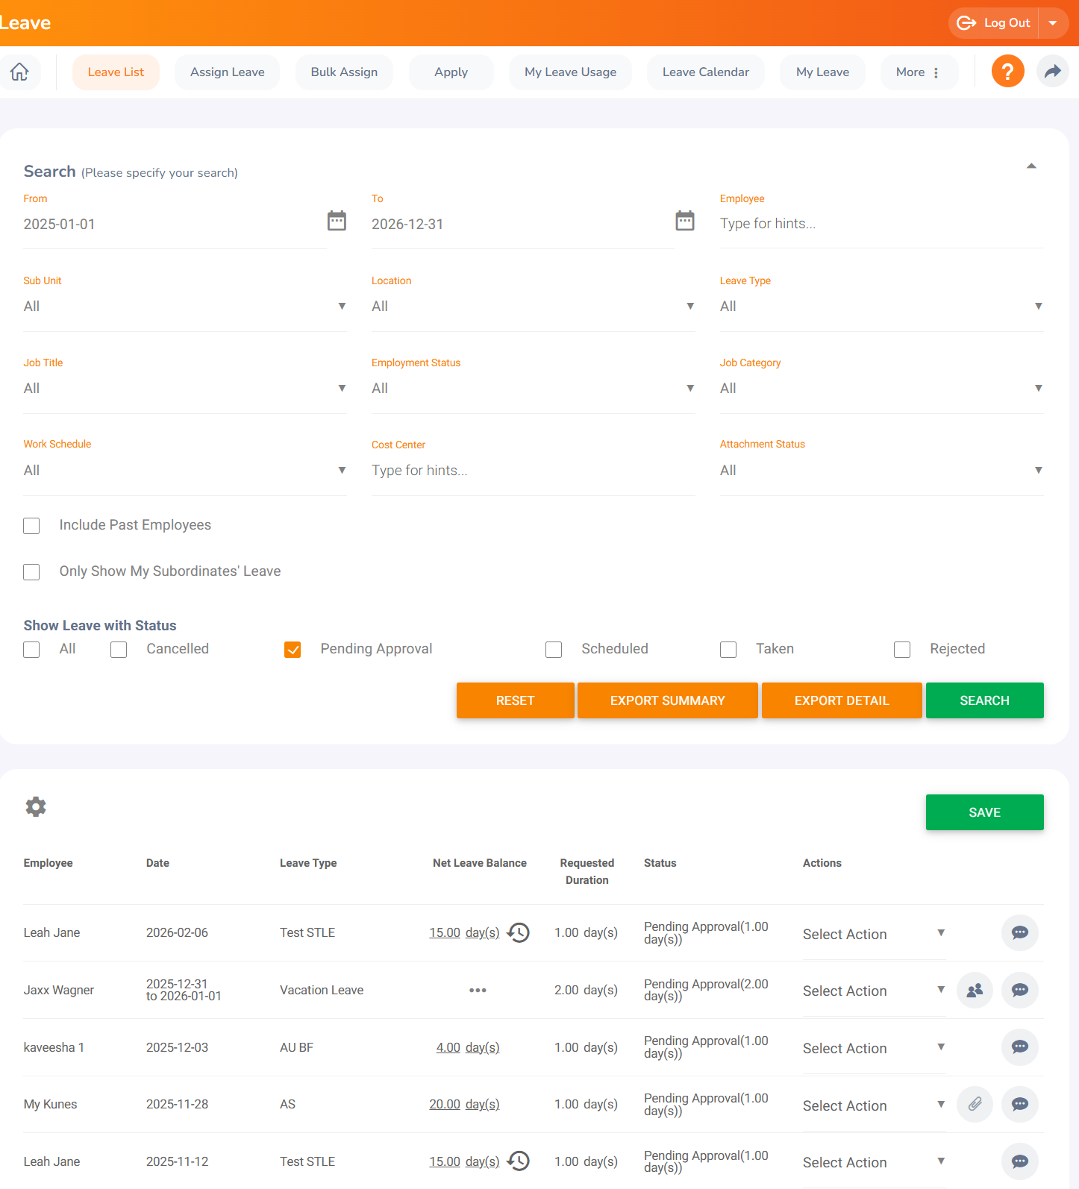Screen dimensions: 1079x1189
Task: Click the home icon in navigation bar
Action: tap(19, 72)
